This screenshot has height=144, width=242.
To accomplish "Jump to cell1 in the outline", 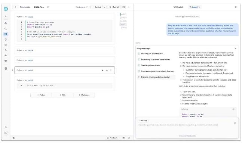I will [x=124, y=14].
